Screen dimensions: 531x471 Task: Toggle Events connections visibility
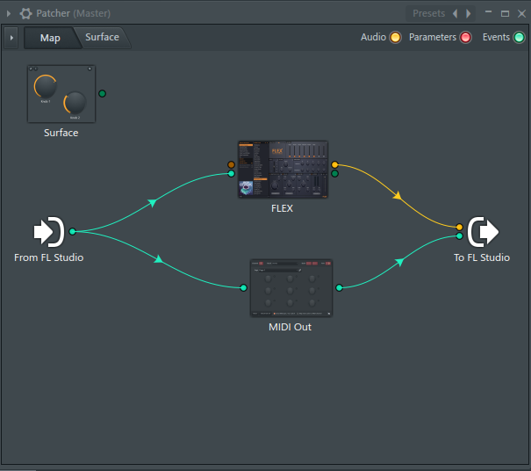519,37
